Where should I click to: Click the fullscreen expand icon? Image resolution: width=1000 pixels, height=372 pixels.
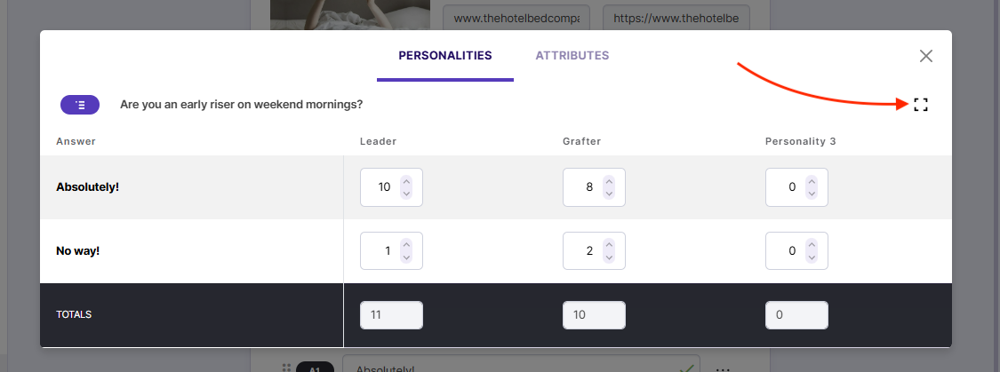[921, 105]
